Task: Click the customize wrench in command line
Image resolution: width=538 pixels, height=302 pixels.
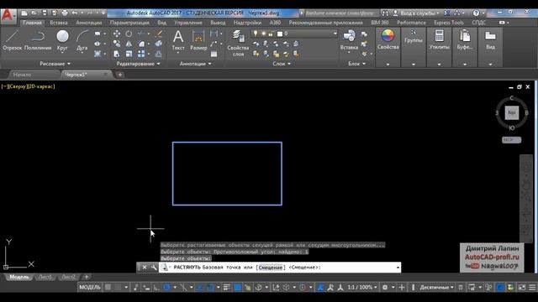Action: [x=154, y=268]
